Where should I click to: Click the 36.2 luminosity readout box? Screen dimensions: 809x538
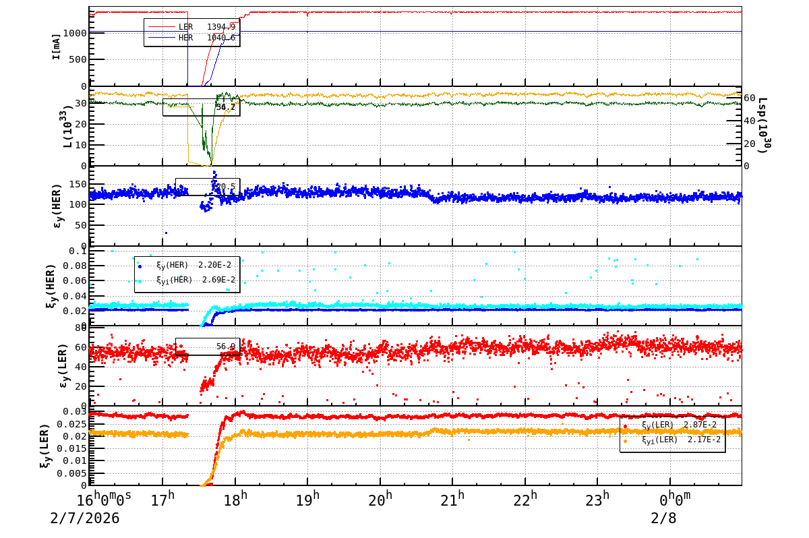click(x=201, y=107)
